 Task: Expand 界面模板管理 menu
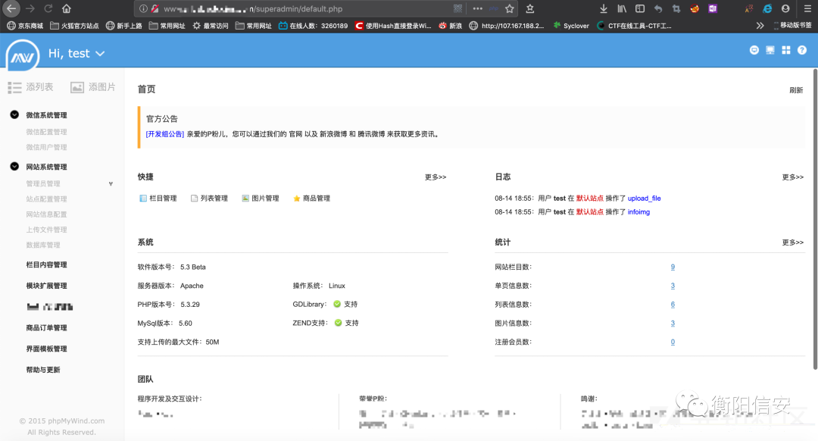tap(46, 349)
